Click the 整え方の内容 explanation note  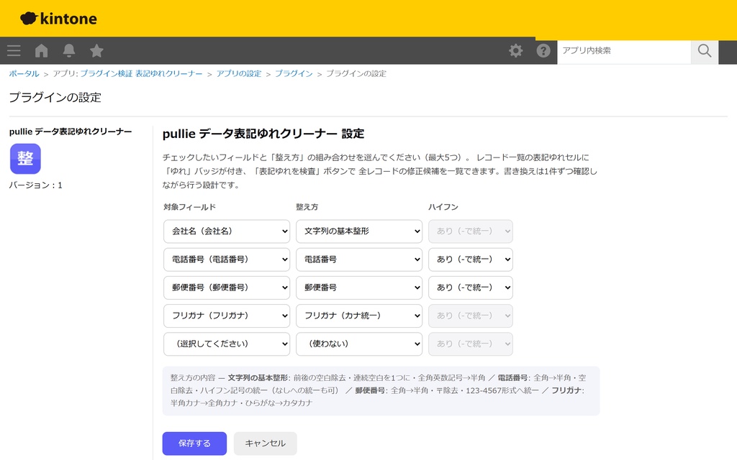coord(381,390)
